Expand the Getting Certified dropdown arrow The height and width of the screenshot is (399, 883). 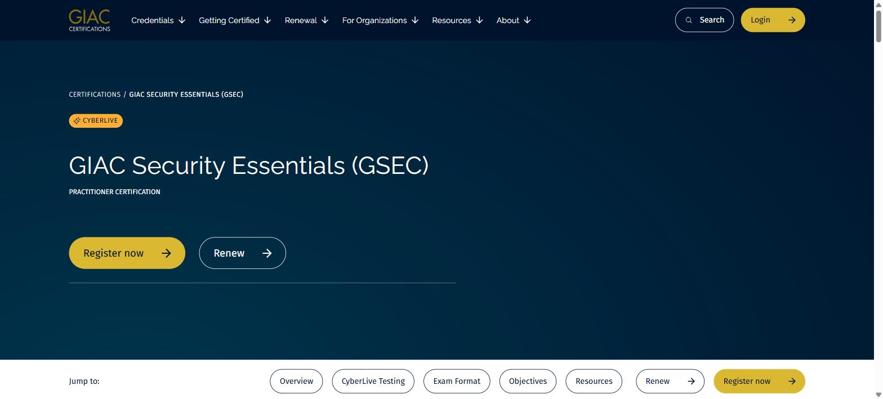click(267, 20)
